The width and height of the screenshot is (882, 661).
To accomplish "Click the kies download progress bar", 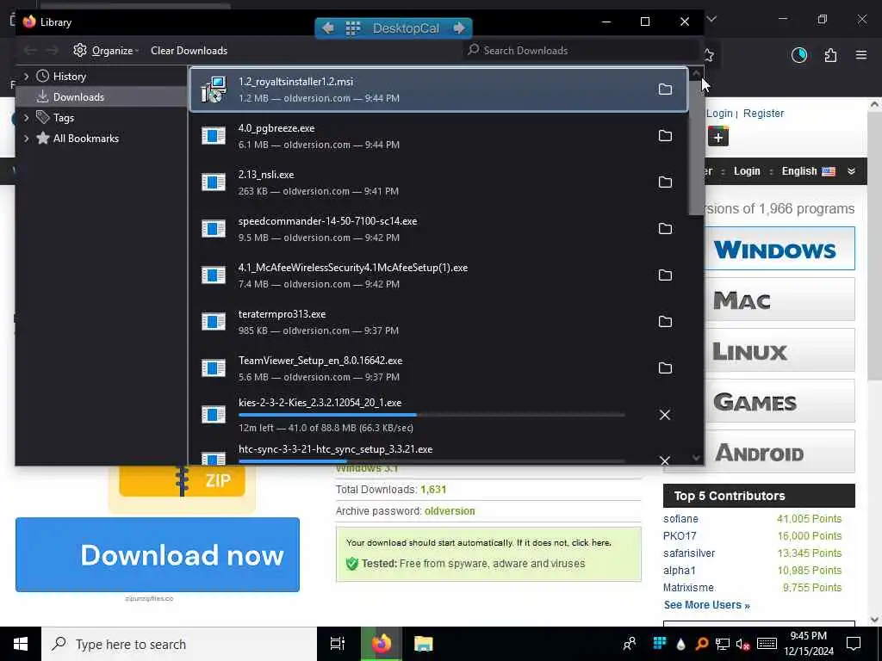I will click(x=432, y=415).
